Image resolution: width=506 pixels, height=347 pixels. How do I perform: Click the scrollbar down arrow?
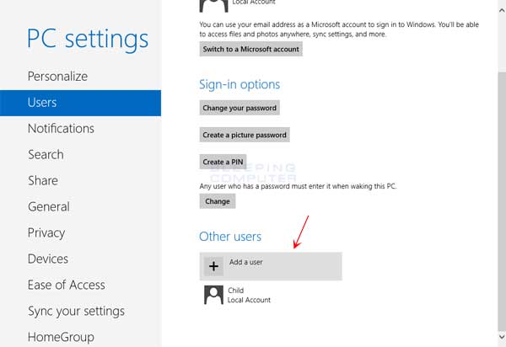(x=502, y=337)
